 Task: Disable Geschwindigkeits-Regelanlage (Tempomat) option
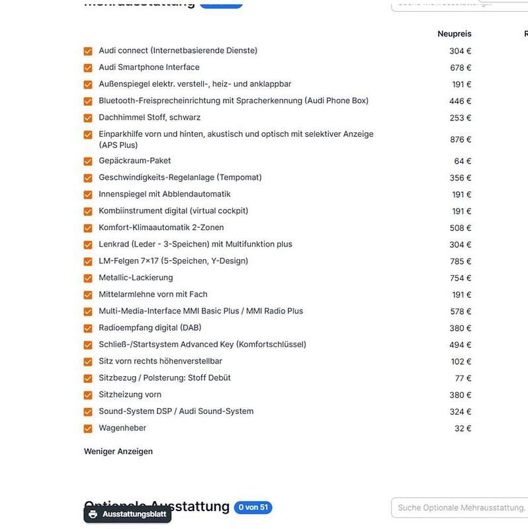(x=88, y=178)
